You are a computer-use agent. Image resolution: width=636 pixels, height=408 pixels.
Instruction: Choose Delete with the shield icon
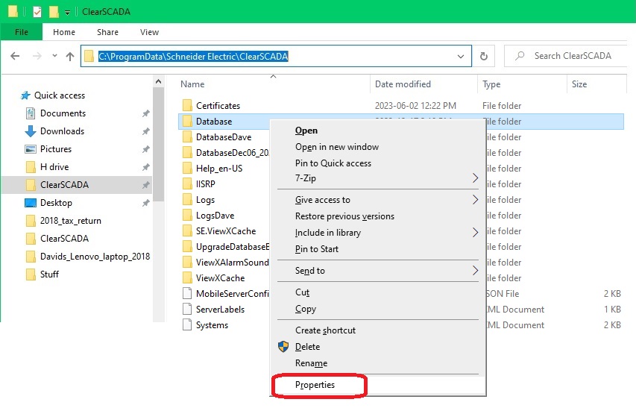(307, 347)
